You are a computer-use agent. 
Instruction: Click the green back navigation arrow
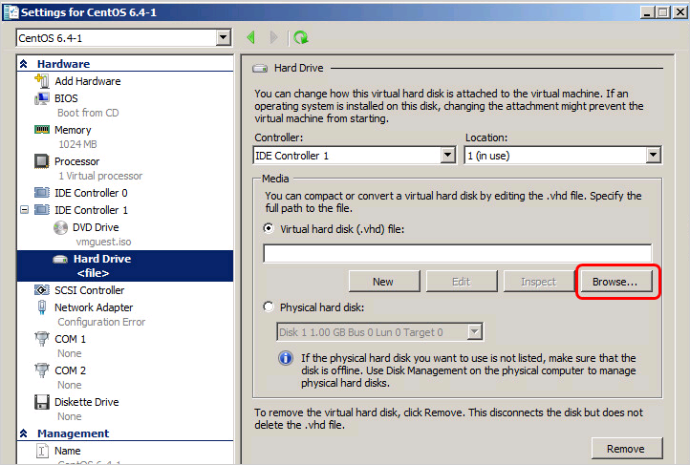[x=251, y=38]
